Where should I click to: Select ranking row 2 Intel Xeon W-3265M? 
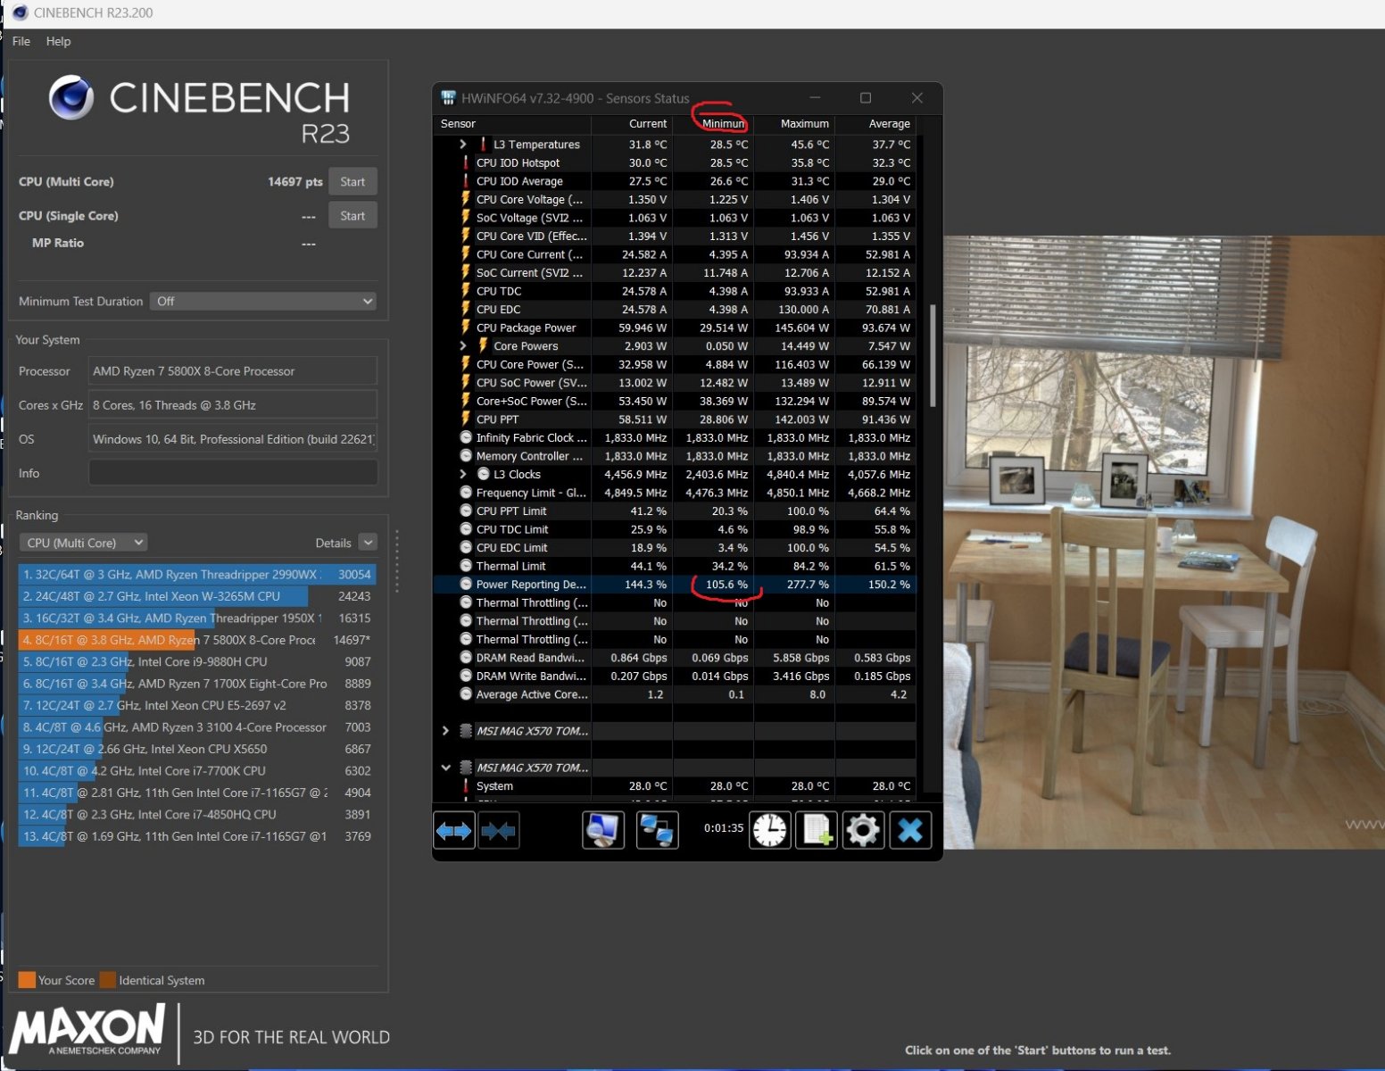[x=197, y=596]
